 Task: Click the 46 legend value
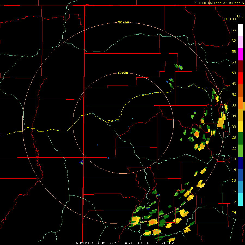pyautogui.click(x=234, y=84)
